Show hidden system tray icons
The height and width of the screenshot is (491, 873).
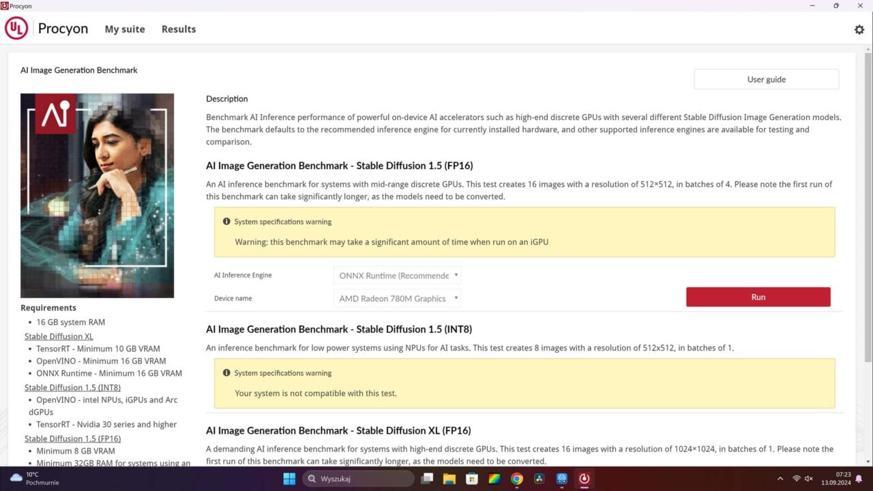coord(780,479)
